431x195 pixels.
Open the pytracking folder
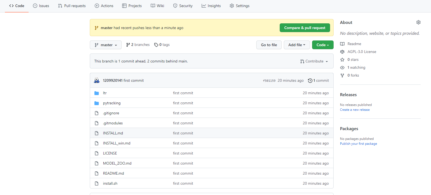click(112, 103)
